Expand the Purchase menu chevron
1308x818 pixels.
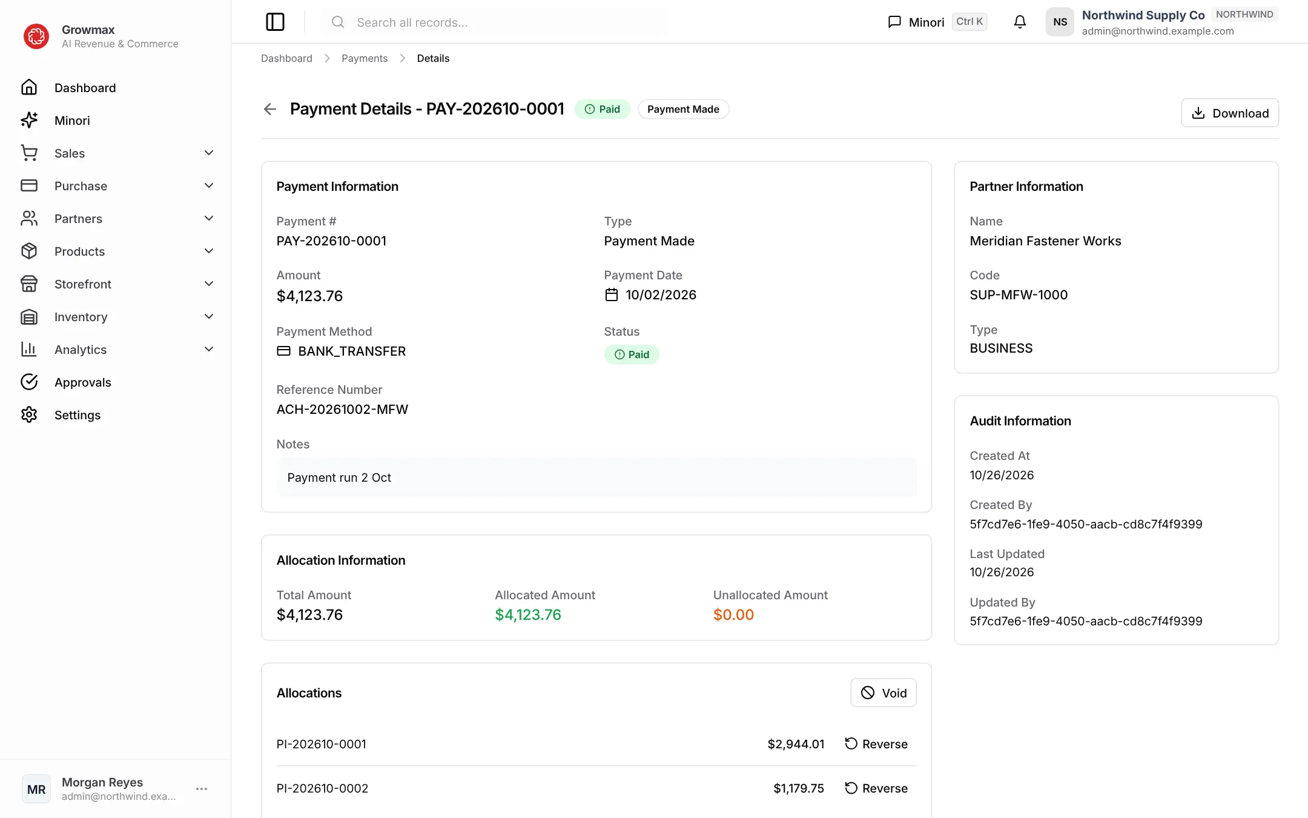(209, 186)
